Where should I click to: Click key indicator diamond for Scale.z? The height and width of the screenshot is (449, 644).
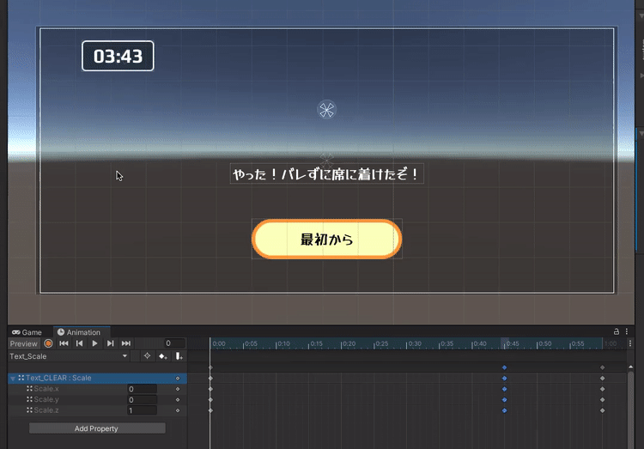(x=178, y=410)
